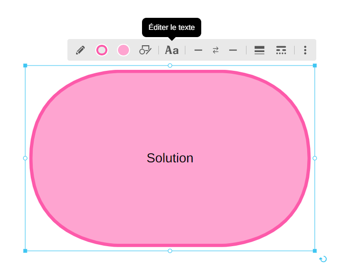Open the line thickness options
This screenshot has width=337, height=277.
tap(259, 50)
